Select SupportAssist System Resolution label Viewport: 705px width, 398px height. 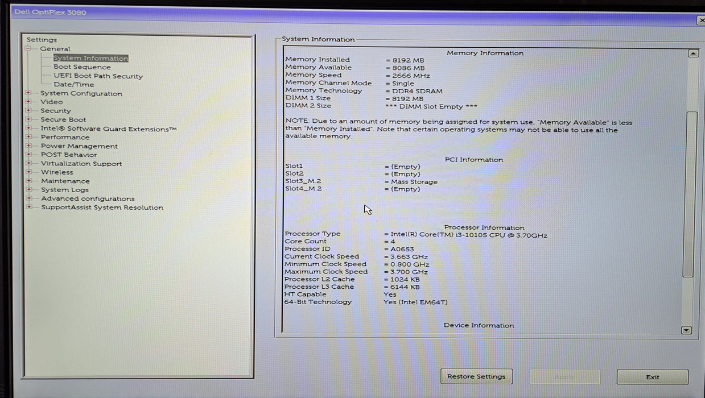pyautogui.click(x=102, y=208)
